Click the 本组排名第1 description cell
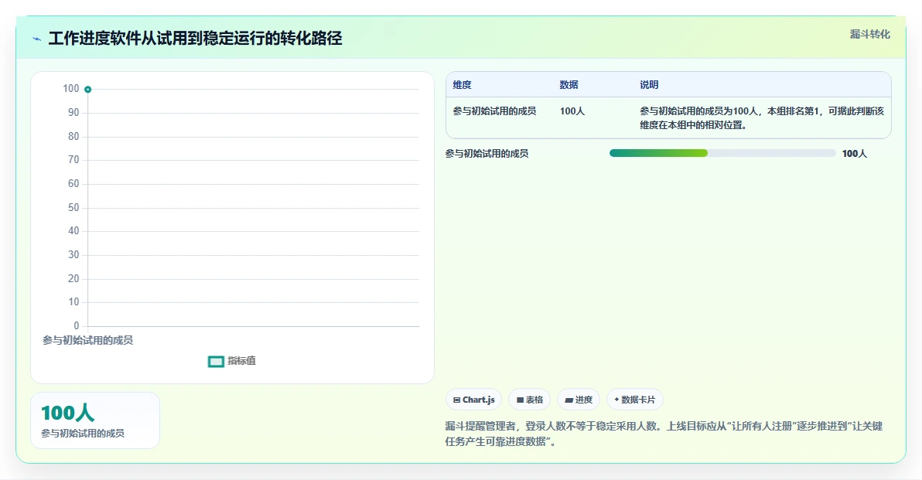This screenshot has width=922, height=480. 762,118
